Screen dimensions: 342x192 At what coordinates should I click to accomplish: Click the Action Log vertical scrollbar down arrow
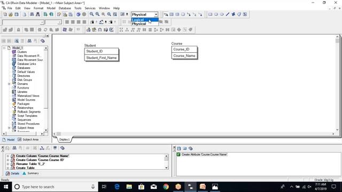pos(166,168)
